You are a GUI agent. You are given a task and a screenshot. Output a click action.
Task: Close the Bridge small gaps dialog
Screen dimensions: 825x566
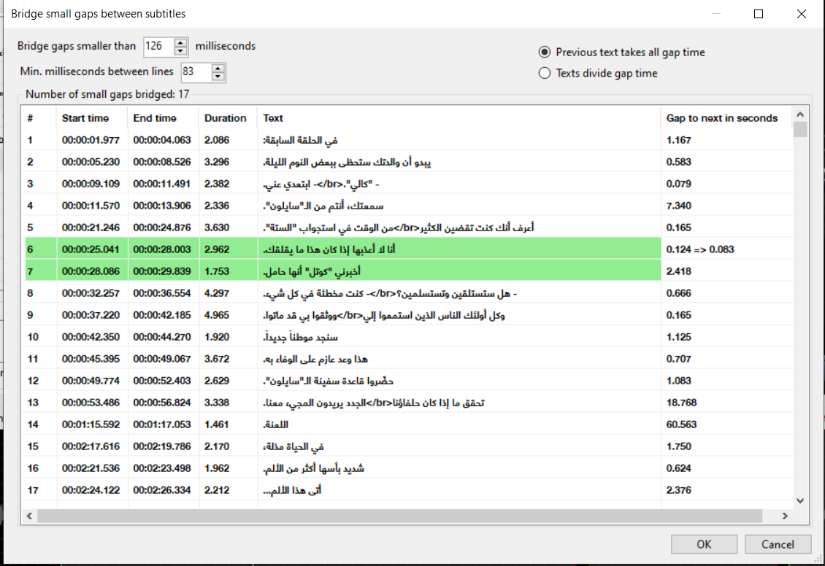802,14
